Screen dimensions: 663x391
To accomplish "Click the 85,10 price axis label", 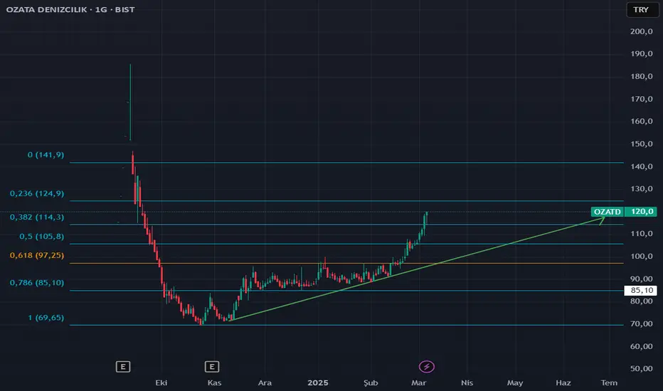I will point(641,290).
